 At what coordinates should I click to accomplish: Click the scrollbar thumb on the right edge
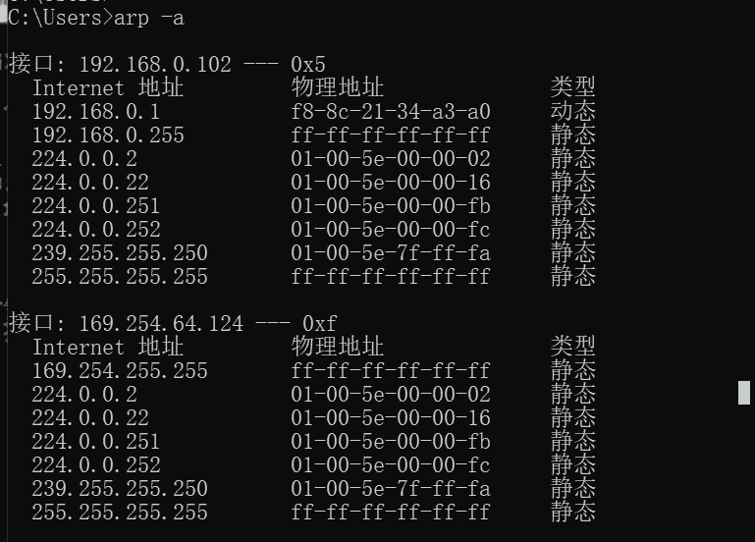coord(743,393)
